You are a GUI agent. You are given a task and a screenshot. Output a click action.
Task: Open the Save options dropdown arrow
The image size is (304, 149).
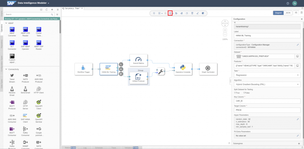[173, 13]
